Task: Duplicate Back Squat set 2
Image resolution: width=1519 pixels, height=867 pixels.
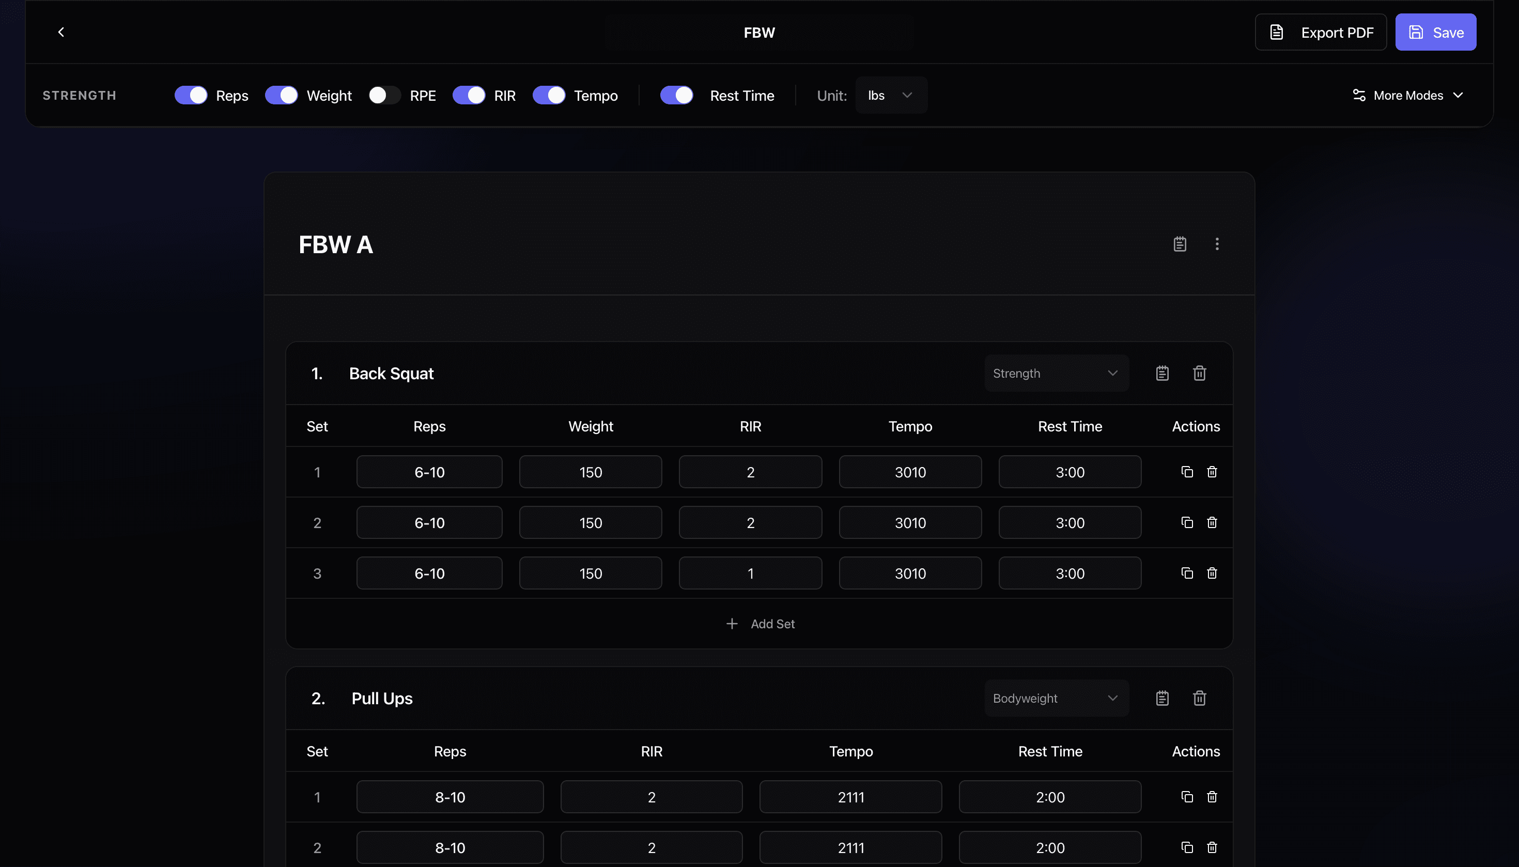Action: (x=1187, y=523)
